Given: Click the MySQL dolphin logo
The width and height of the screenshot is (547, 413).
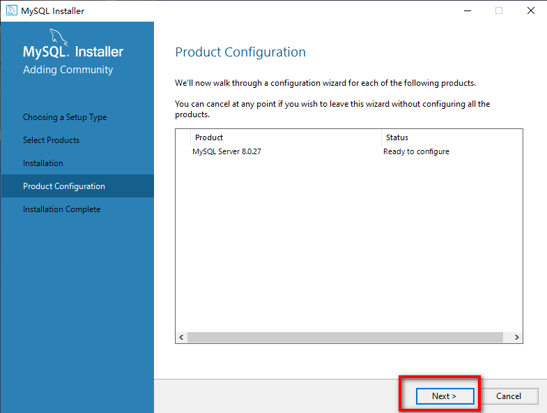Looking at the screenshot, I should pyautogui.click(x=59, y=37).
